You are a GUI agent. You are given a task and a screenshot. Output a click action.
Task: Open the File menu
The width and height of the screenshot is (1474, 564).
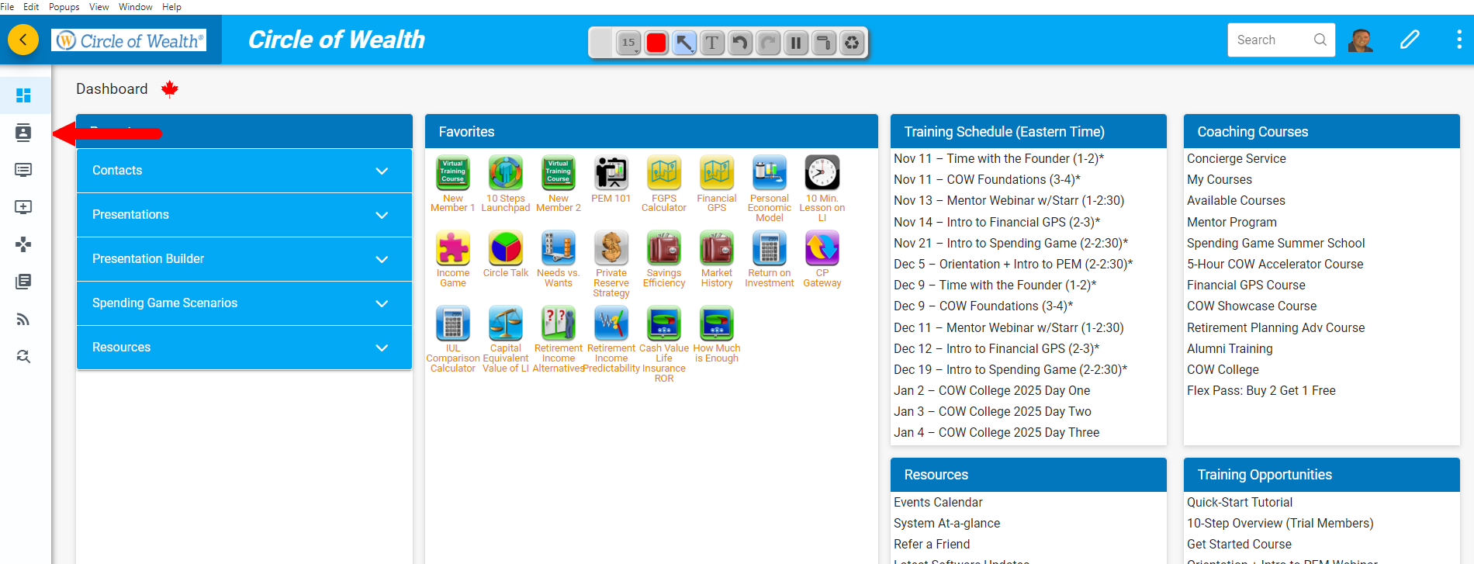pyautogui.click(x=7, y=7)
